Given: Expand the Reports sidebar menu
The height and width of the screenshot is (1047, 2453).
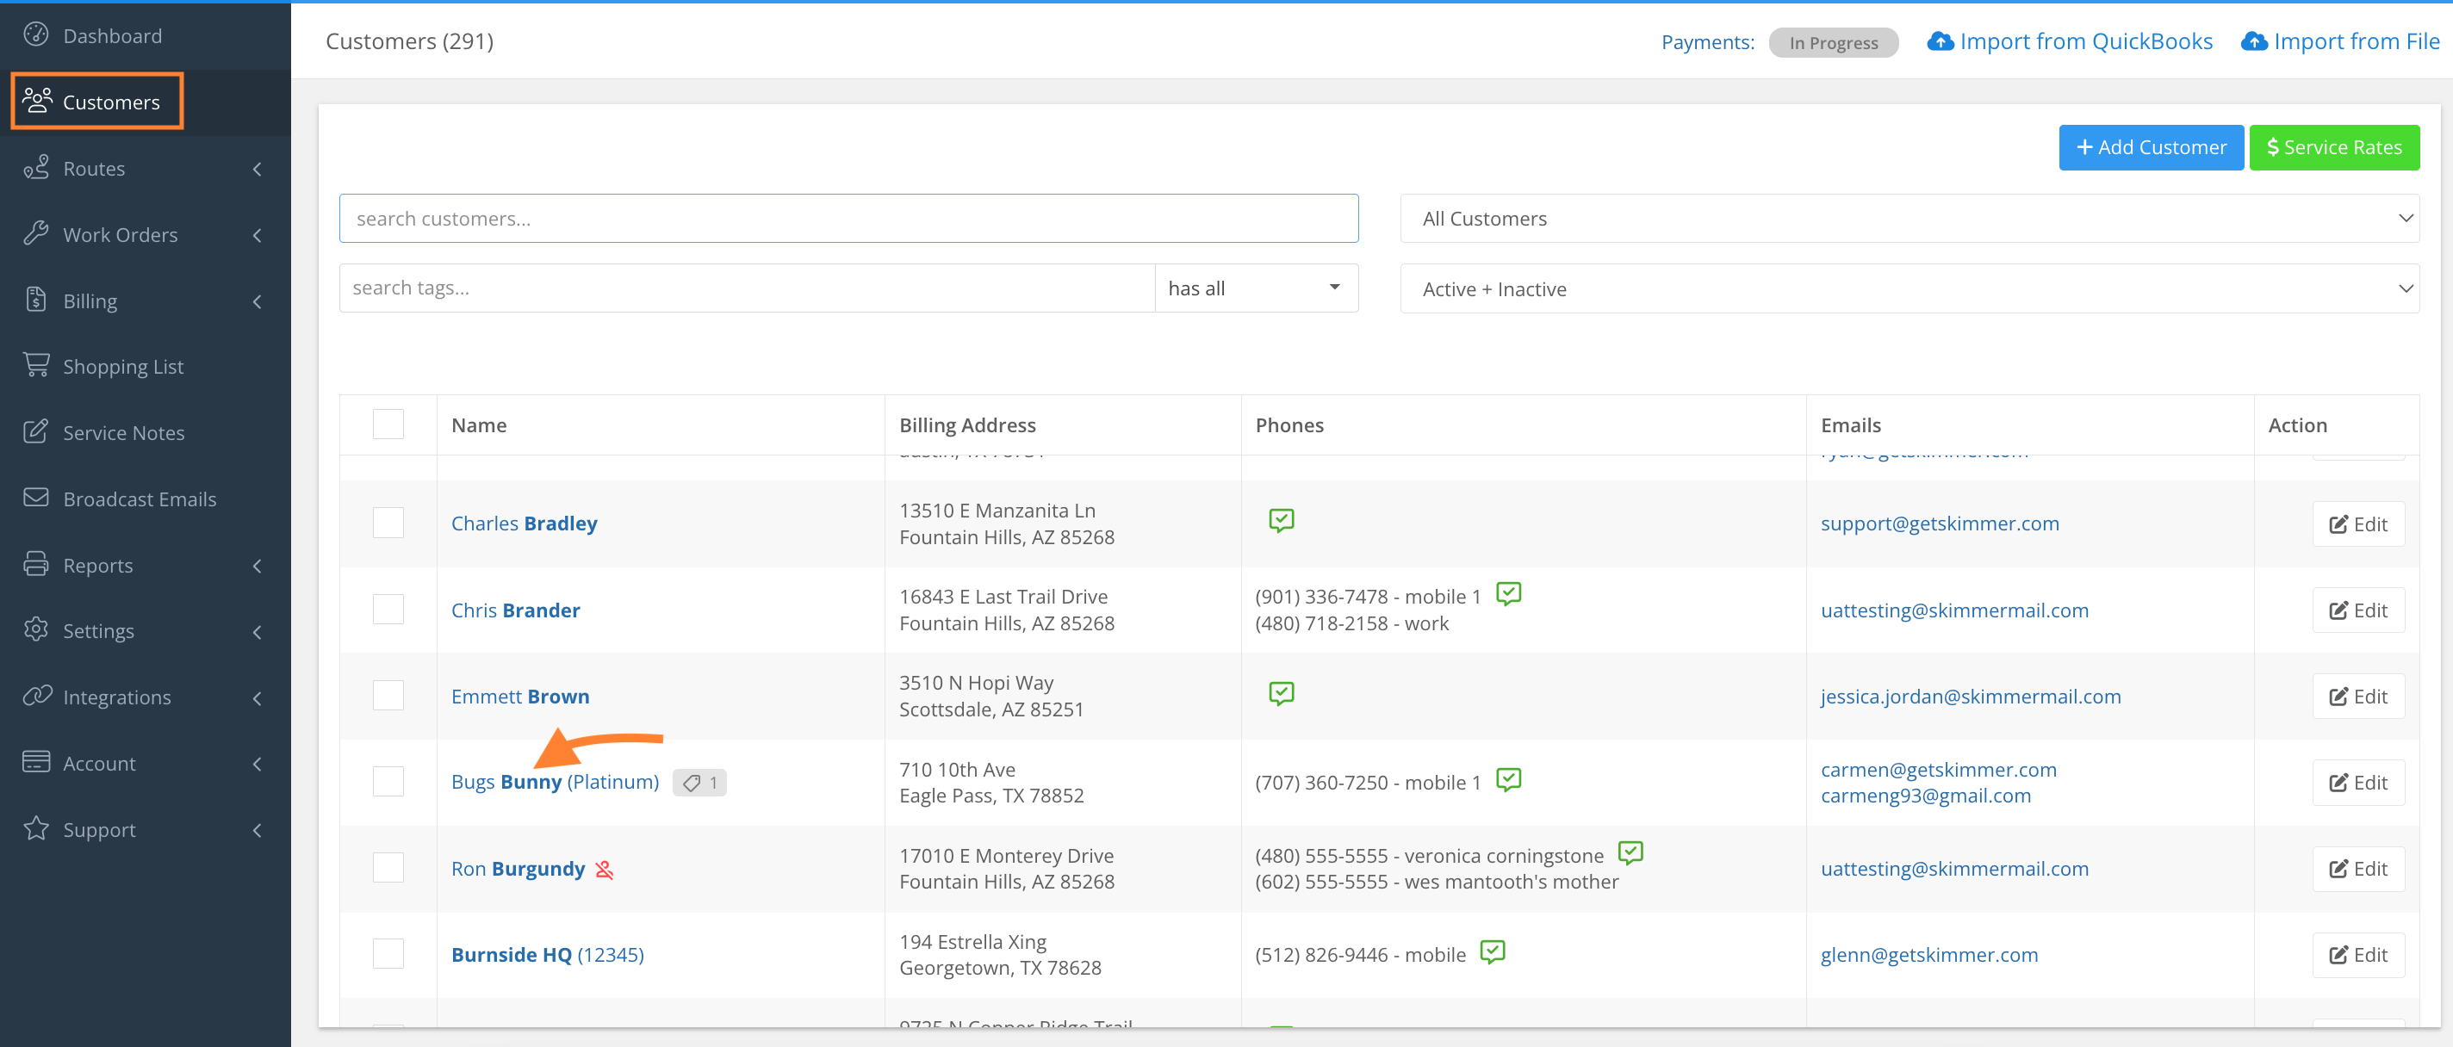Looking at the screenshot, I should click(143, 566).
